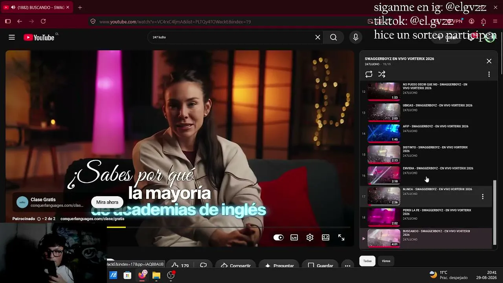Open OBS Studio from the taskbar
Screen dimensions: 503x283
point(171,275)
